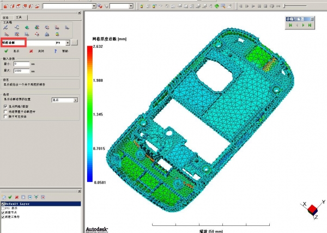Image resolution: width=327 pixels, height=233 pixels.
Task: Click the red X delete icon in layers toolbar
Action: (17, 197)
